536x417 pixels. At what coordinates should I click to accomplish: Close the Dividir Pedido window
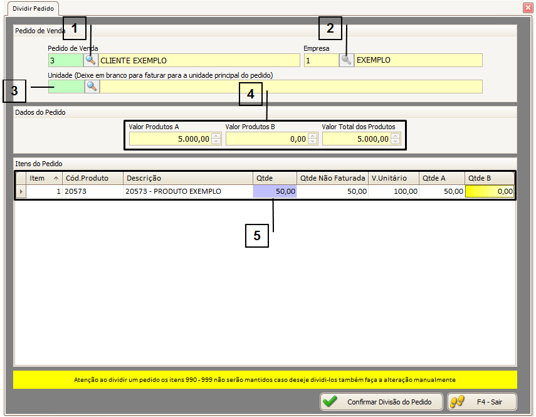coord(527,8)
